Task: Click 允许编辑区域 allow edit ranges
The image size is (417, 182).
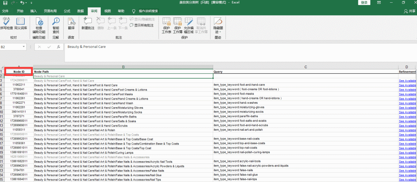Action: (x=189, y=25)
